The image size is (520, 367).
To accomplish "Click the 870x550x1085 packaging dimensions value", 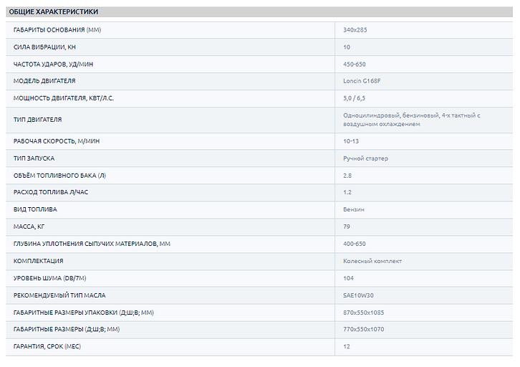I will [365, 313].
